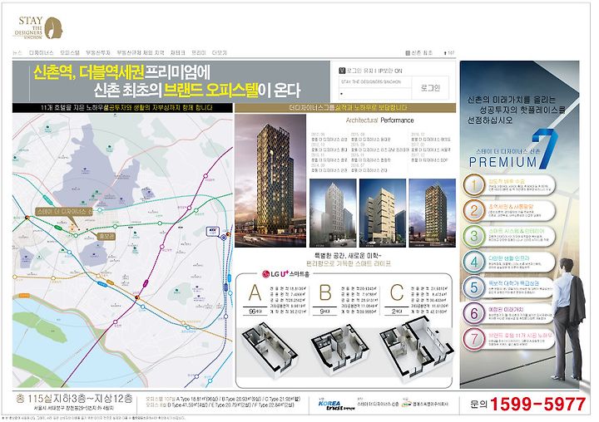Click the number 2 premium circle
Viewport: 599px width, 422px height.
(x=474, y=211)
